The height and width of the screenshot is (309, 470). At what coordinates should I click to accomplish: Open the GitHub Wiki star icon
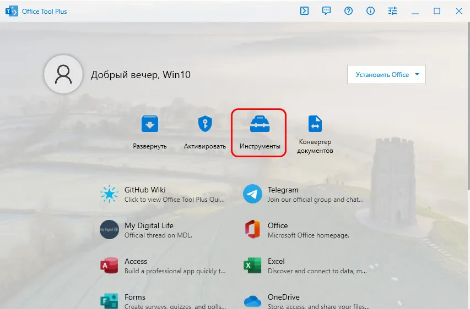[109, 194]
